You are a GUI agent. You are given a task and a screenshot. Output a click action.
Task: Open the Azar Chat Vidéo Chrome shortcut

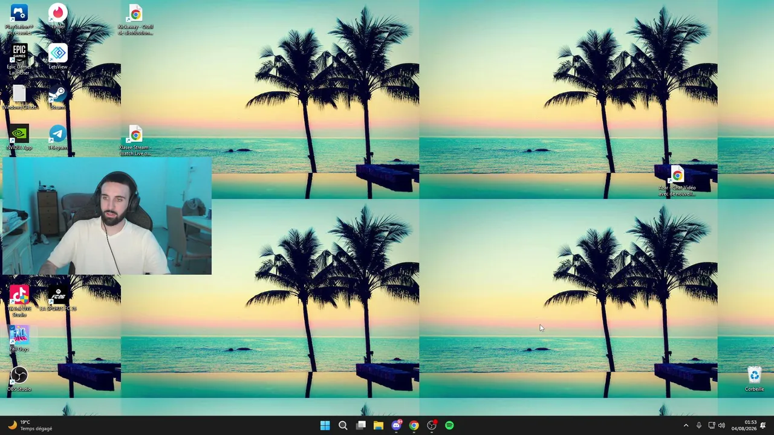[677, 181]
